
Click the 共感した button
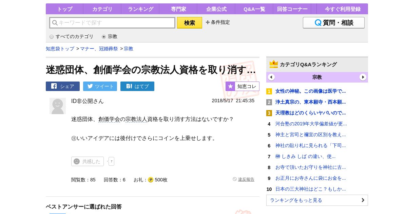88,161
